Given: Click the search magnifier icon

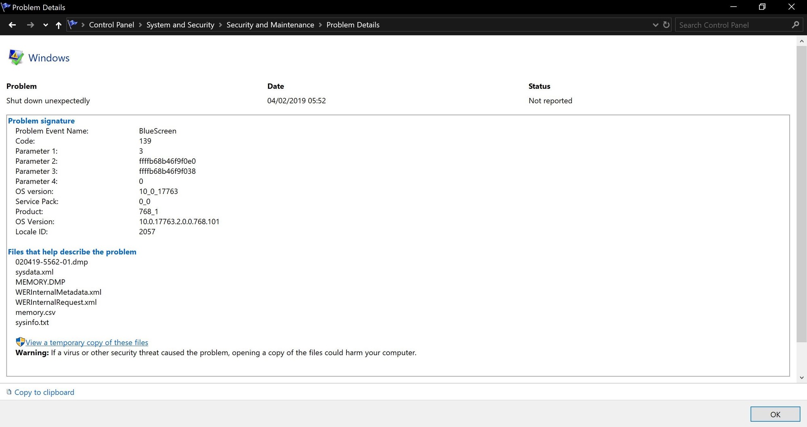Looking at the screenshot, I should pyautogui.click(x=795, y=25).
